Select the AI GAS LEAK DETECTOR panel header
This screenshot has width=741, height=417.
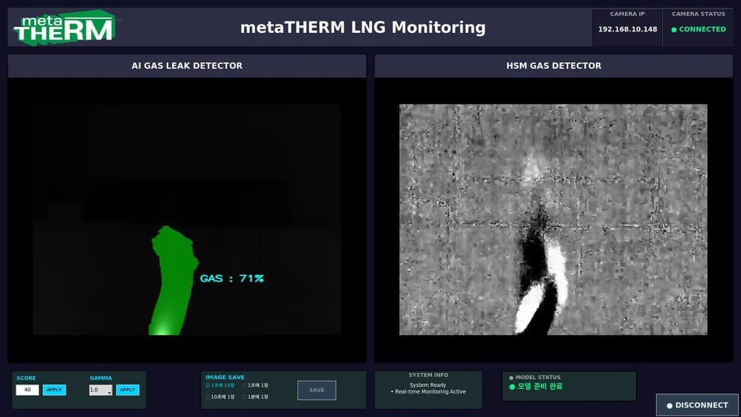point(187,66)
